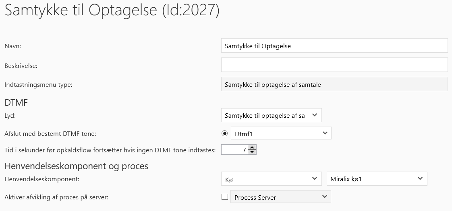Focus the empty Beskrivelse input field
Screen dimensions: 452x211
pos(334,65)
